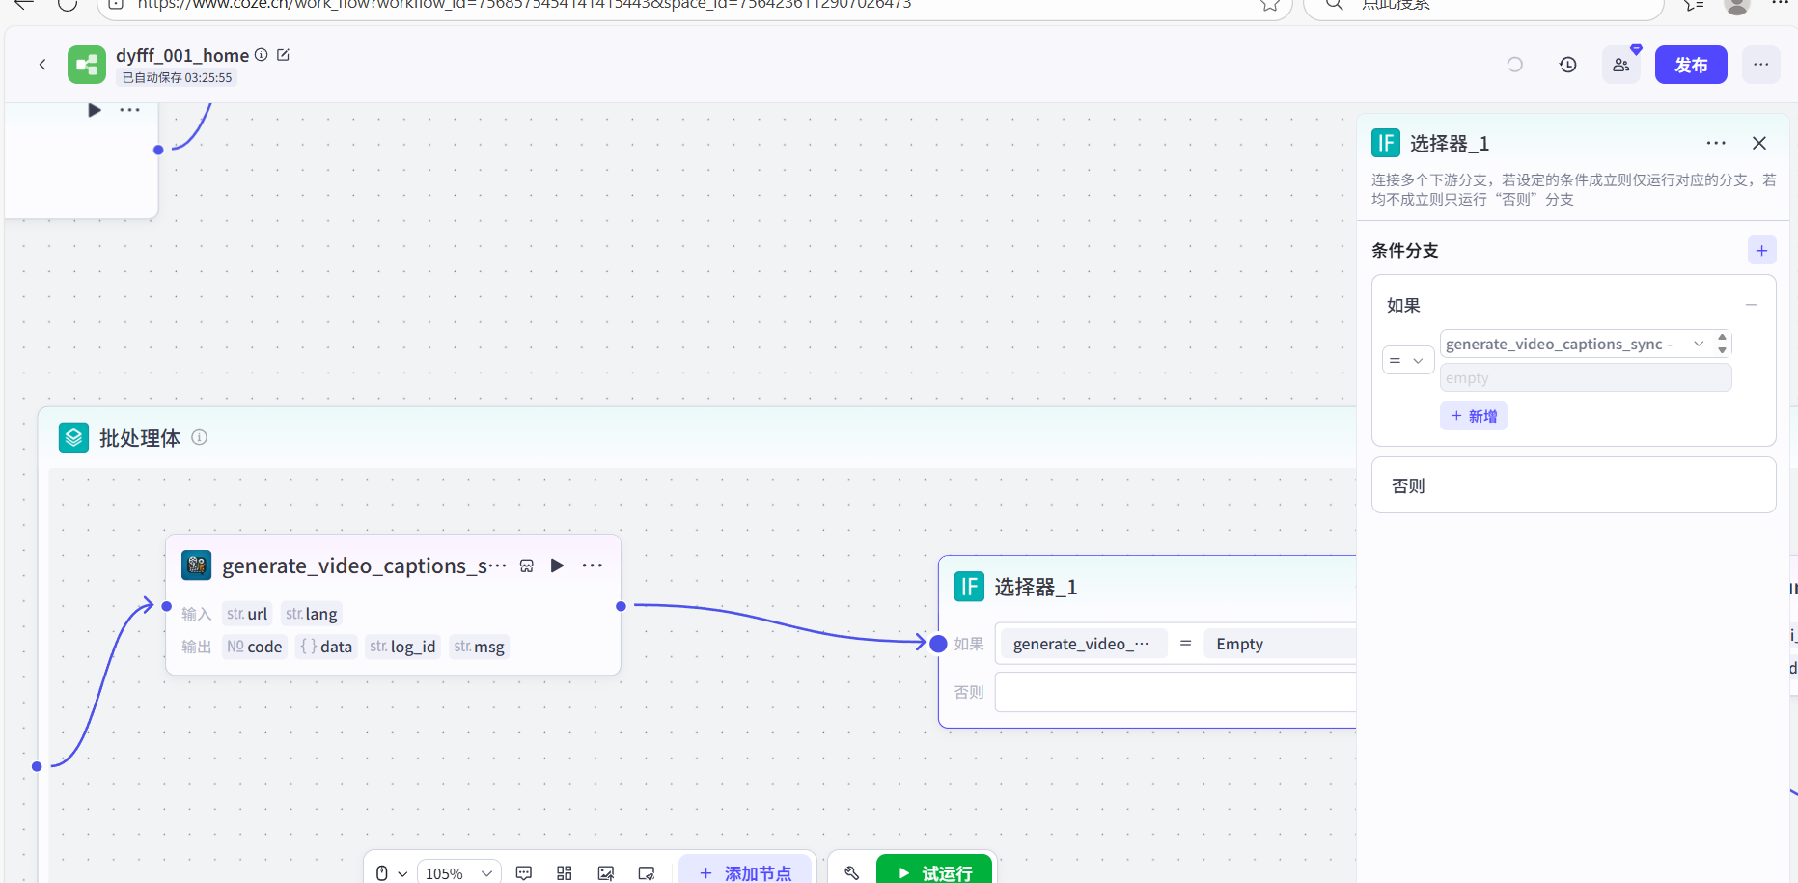Click the minimap toggle icon in toolbar
The height and width of the screenshot is (883, 1798).
[647, 872]
